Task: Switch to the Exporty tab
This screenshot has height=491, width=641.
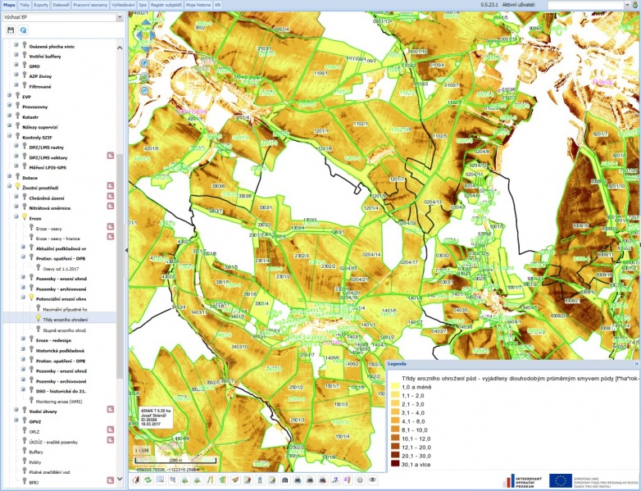Action: [41, 4]
